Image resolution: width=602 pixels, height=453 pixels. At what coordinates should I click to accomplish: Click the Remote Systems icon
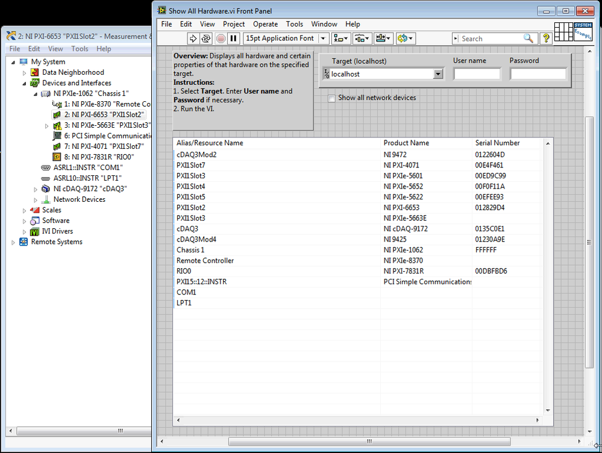(24, 242)
